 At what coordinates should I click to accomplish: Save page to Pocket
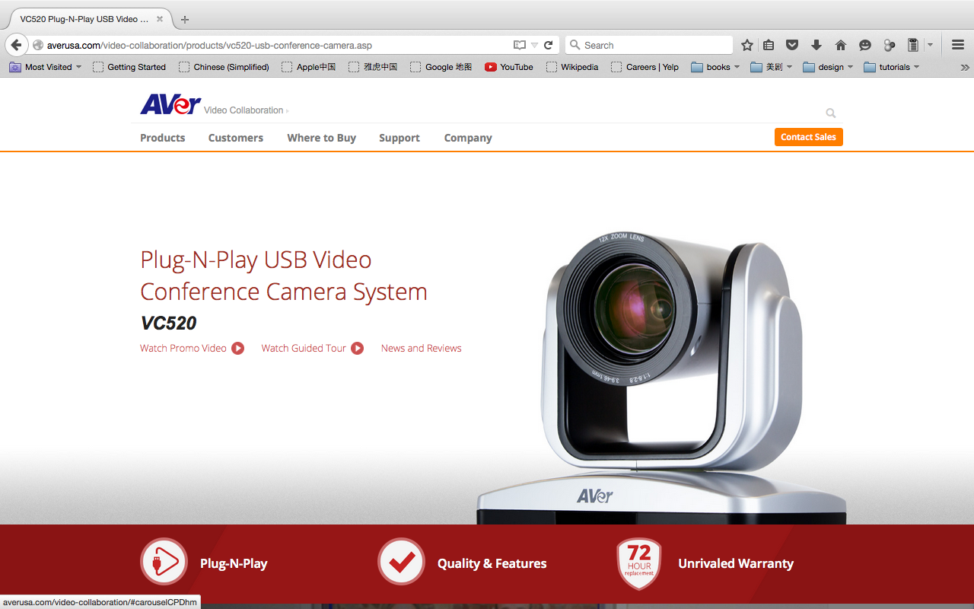coord(792,45)
